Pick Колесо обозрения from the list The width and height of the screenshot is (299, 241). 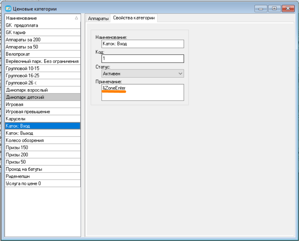(x=43, y=140)
